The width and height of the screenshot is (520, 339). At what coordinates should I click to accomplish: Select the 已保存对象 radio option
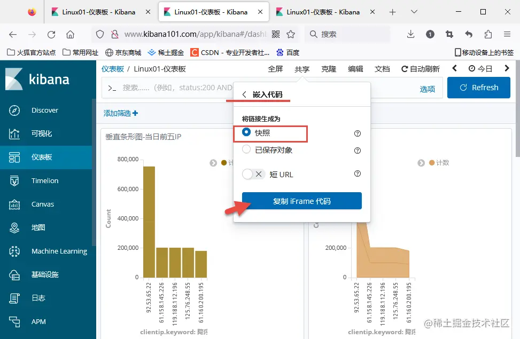click(246, 149)
